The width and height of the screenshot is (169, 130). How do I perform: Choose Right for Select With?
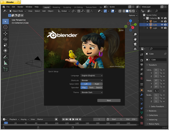(x=97, y=84)
